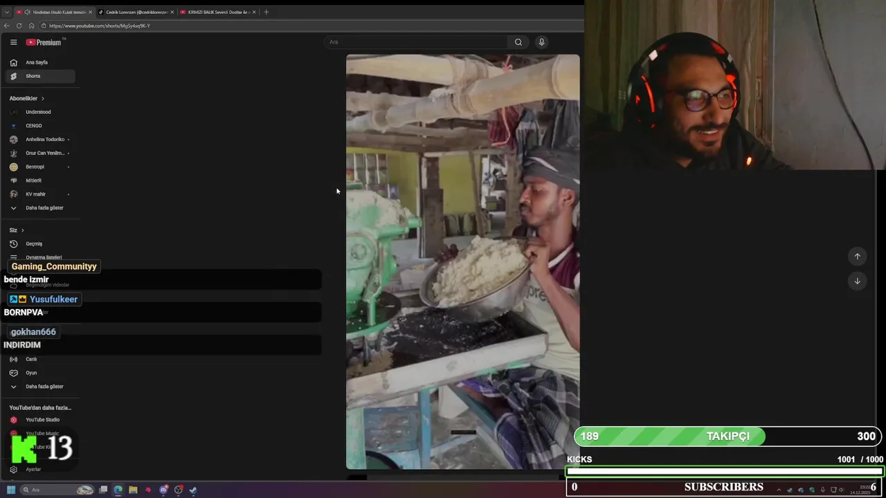886x498 pixels.
Task: Open the YouTube hamburger guide menu
Action: [13, 42]
